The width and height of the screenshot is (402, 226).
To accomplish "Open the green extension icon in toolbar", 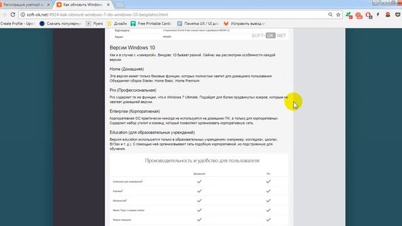I will [x=349, y=15].
